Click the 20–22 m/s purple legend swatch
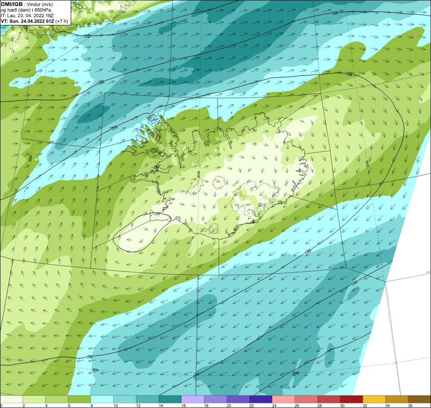431x408 pixels. tap(238, 399)
